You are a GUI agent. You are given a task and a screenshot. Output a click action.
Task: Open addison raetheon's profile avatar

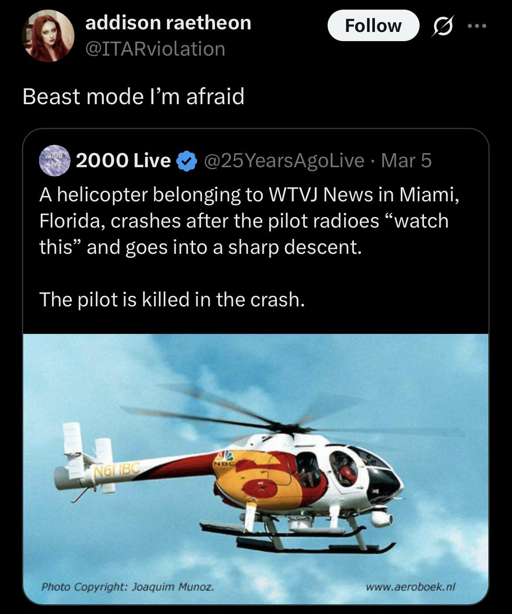[x=48, y=36]
